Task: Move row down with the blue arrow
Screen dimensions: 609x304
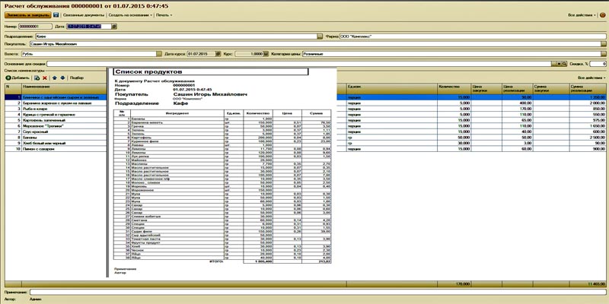Action: coord(61,77)
